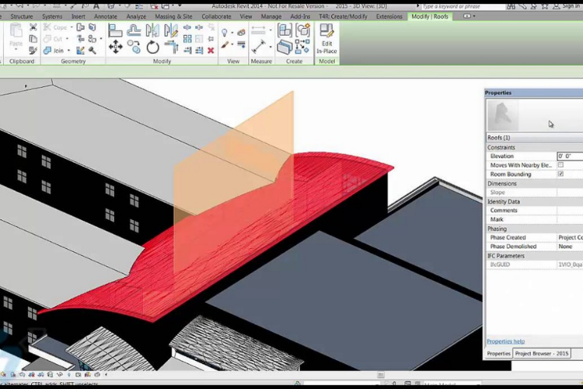
Task: Click the Paste button
Action: point(16,37)
